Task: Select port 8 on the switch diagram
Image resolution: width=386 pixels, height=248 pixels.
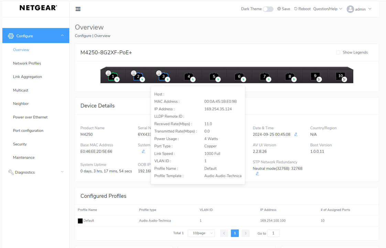Action: 290,76
